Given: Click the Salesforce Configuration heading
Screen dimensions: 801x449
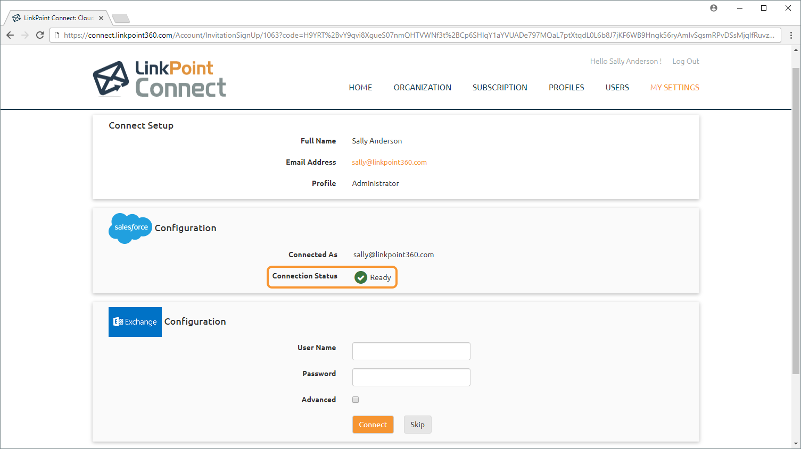Looking at the screenshot, I should (x=185, y=228).
